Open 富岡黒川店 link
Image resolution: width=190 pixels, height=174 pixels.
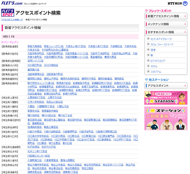33,70
